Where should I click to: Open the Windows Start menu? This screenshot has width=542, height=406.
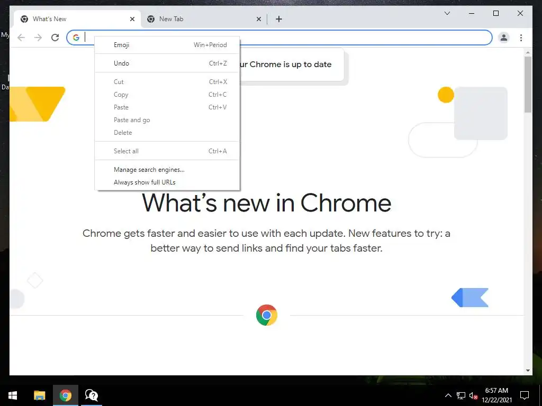pyautogui.click(x=13, y=395)
